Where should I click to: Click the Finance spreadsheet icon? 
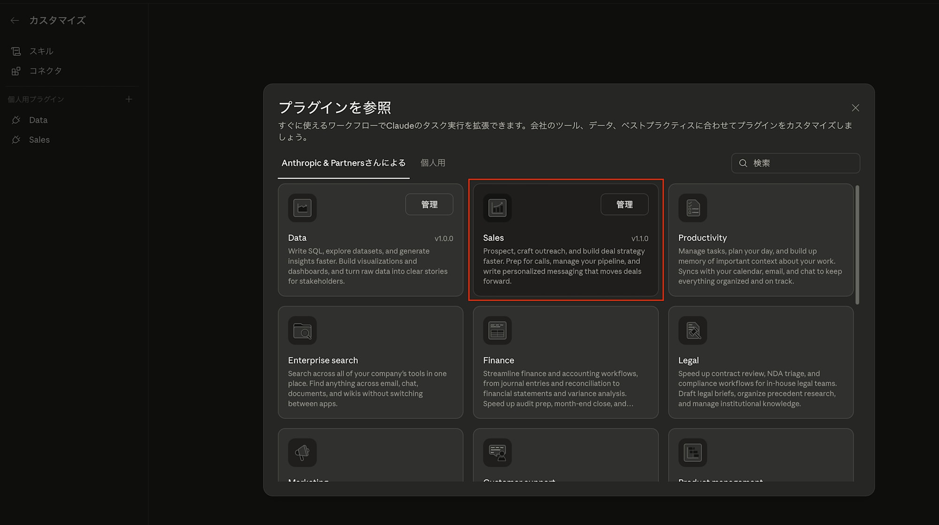[497, 330]
